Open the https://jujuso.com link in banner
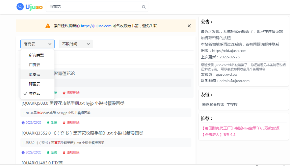The width and height of the screenshot is (290, 166). coord(96,26)
